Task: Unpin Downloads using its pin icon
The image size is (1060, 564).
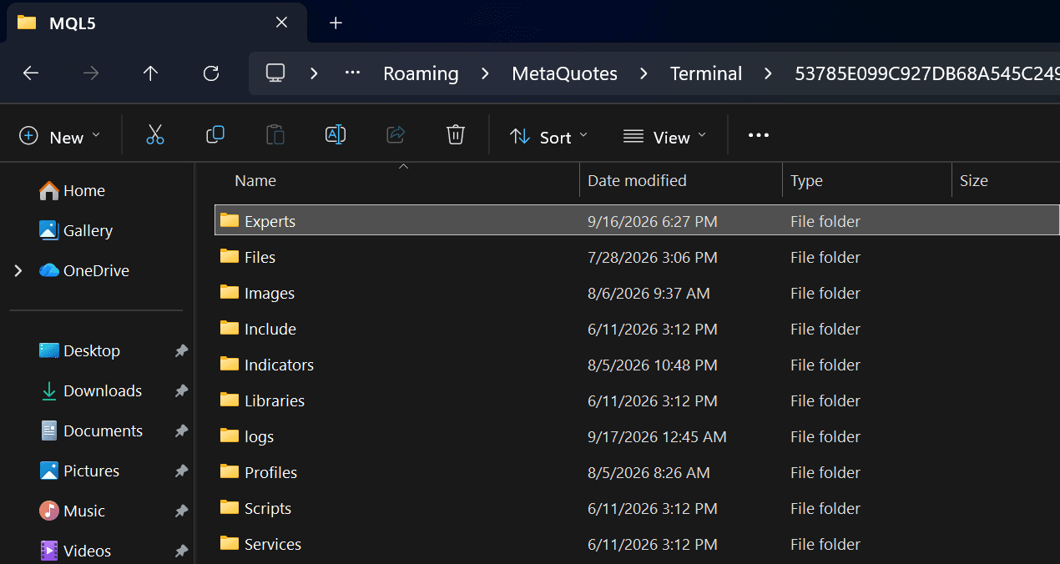Action: click(181, 391)
